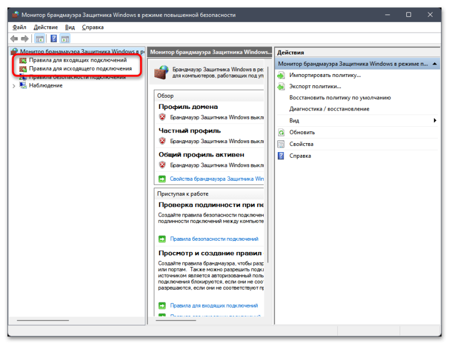Click the Действия pane header
Image resolution: width=449 pixels, height=344 pixels.
357,52
